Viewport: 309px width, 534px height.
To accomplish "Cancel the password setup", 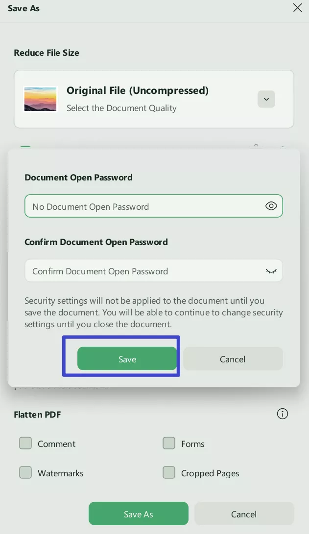I will (x=233, y=358).
